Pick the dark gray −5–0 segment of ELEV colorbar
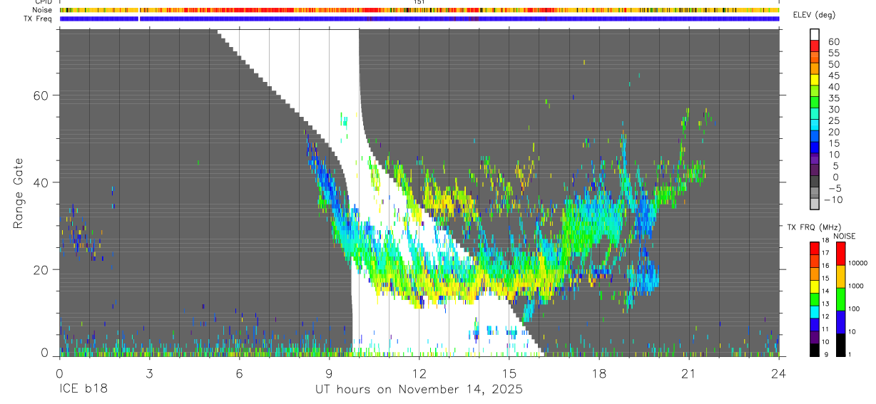876x404 pixels. (815, 182)
